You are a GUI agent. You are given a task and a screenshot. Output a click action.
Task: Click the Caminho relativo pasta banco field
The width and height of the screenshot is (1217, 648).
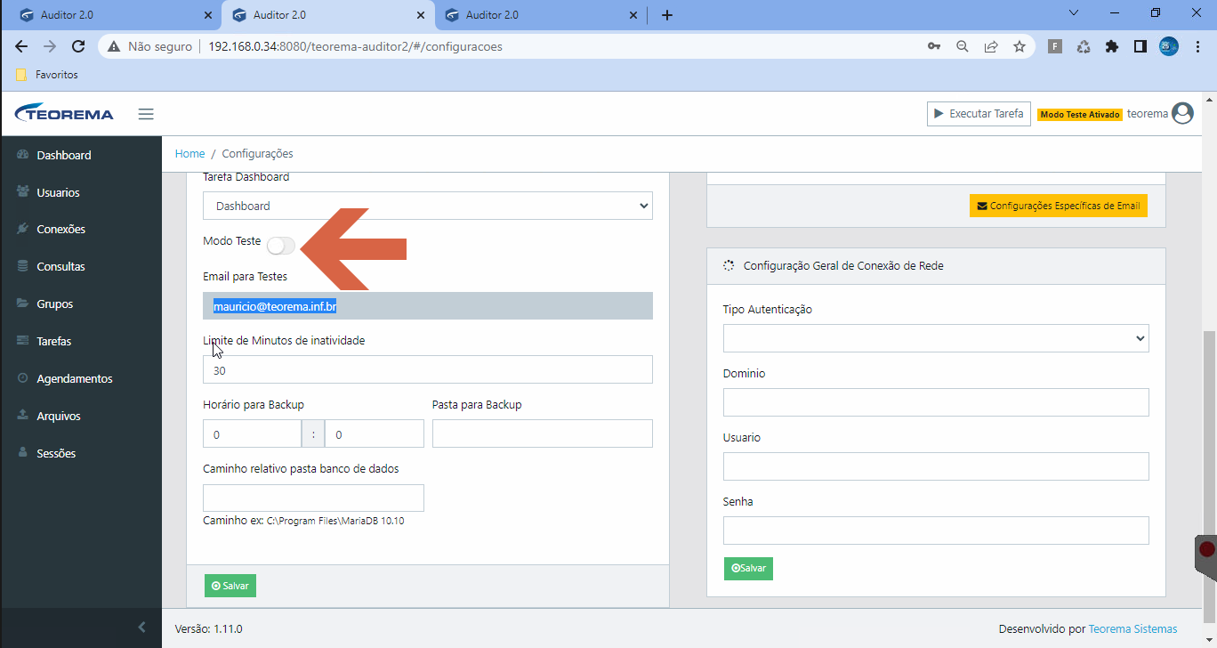313,498
